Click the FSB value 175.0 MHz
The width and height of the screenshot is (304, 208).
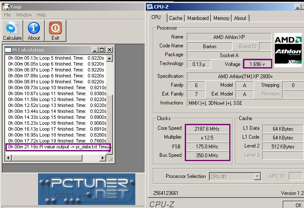pyautogui.click(x=207, y=147)
